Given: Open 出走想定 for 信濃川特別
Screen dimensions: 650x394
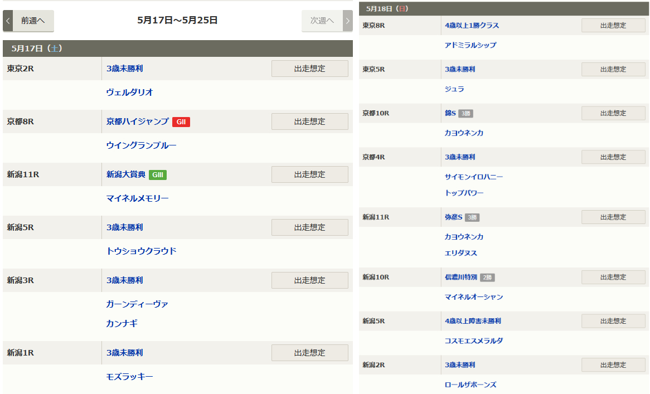Looking at the screenshot, I should [613, 277].
